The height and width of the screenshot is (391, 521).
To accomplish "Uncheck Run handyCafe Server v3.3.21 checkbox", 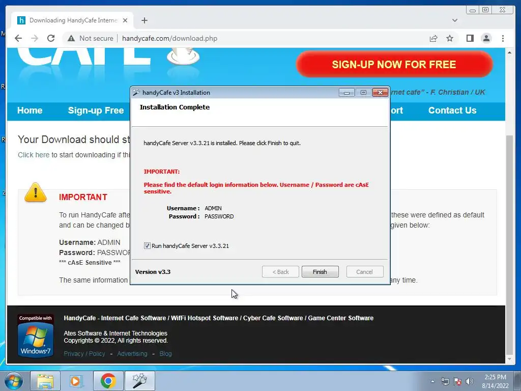I will pos(147,246).
